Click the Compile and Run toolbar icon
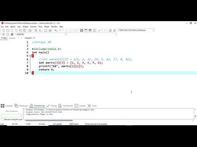The image size is (197, 147). click(x=90, y=30)
